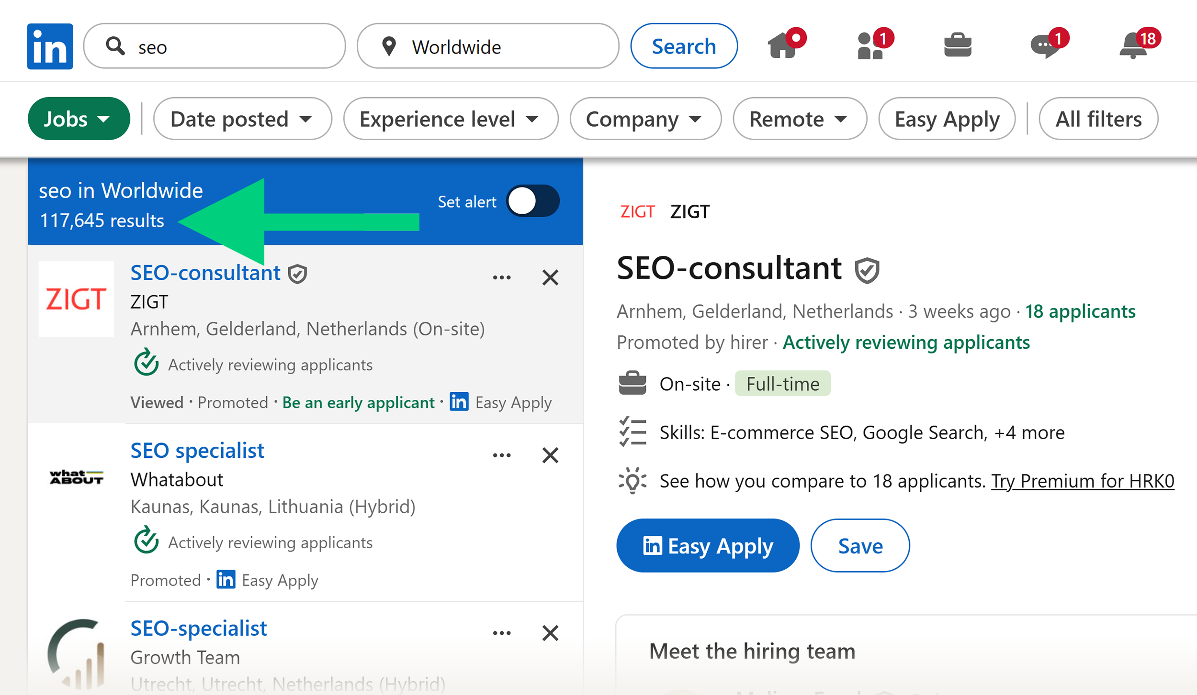The image size is (1197, 695).
Task: Toggle the Easy Apply filter
Action: [947, 119]
